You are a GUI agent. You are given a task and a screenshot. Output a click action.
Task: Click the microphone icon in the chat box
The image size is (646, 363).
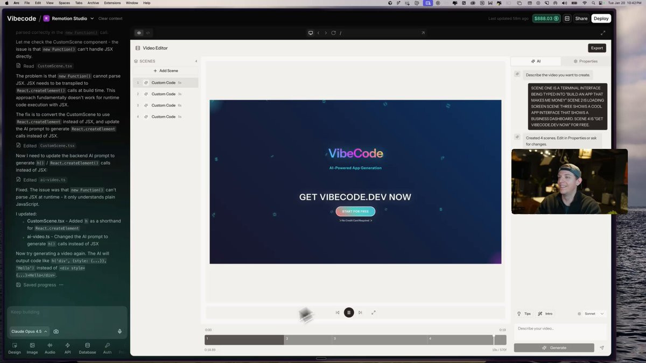(x=120, y=331)
